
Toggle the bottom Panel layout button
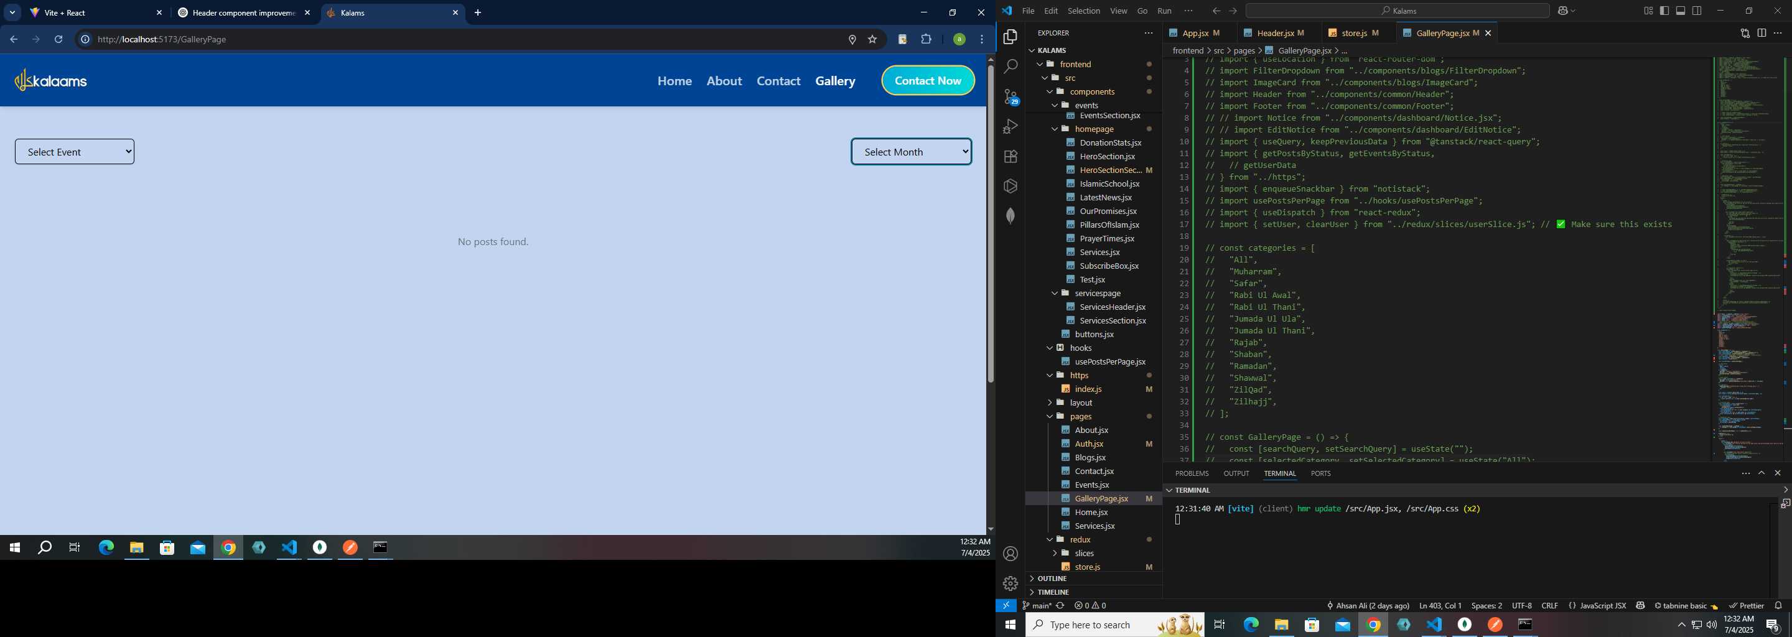coord(1681,11)
